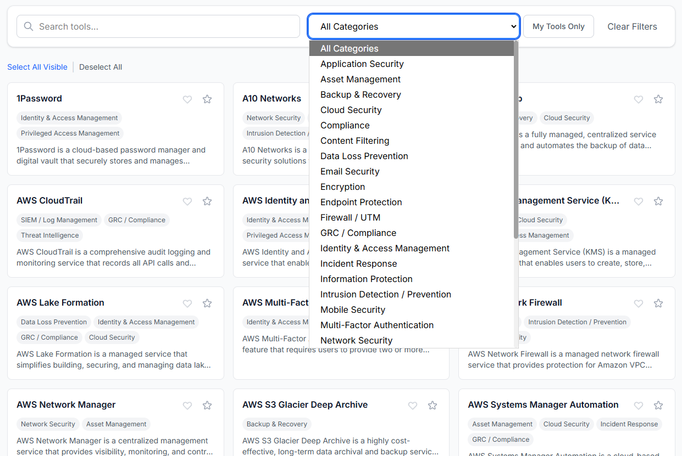Viewport: 682px width, 456px height.
Task: Pick Cloud Security from category list
Action: pyautogui.click(x=411, y=110)
